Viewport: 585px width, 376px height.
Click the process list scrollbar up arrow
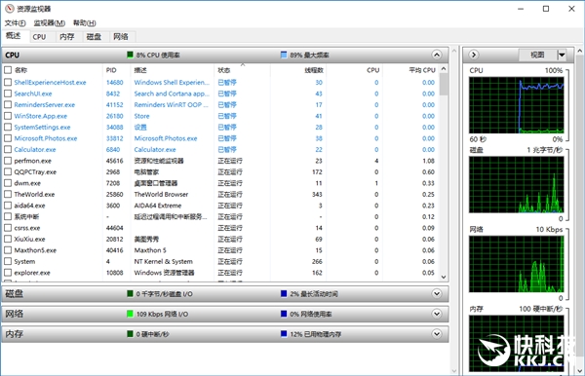(444, 68)
